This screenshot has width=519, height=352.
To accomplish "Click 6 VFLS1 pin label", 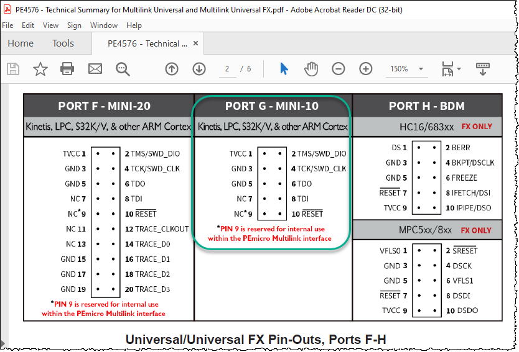I will click(460, 281).
